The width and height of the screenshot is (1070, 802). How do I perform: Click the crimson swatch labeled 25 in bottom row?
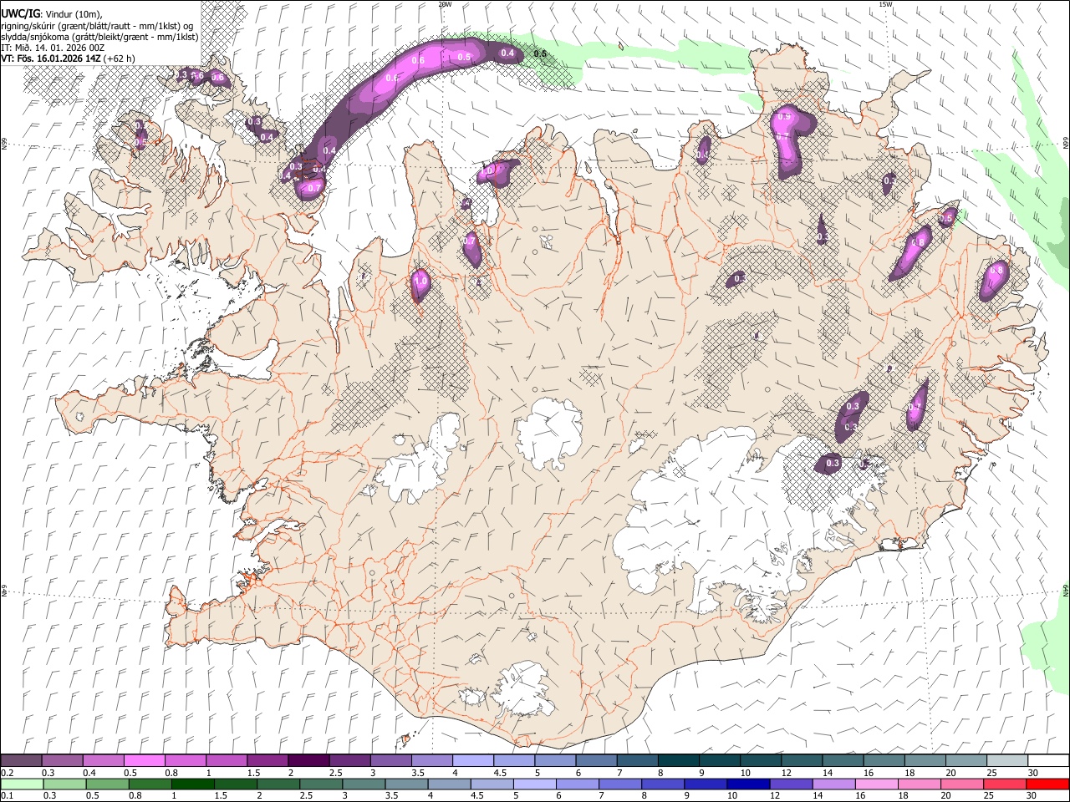point(1005,784)
